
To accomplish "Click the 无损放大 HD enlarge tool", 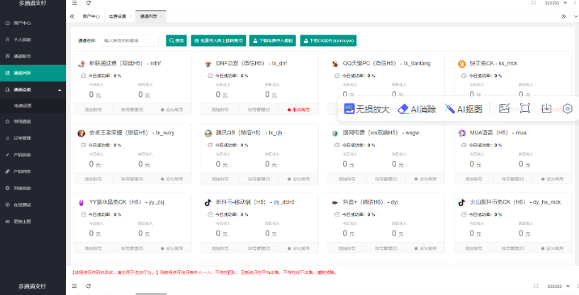I will coord(366,109).
